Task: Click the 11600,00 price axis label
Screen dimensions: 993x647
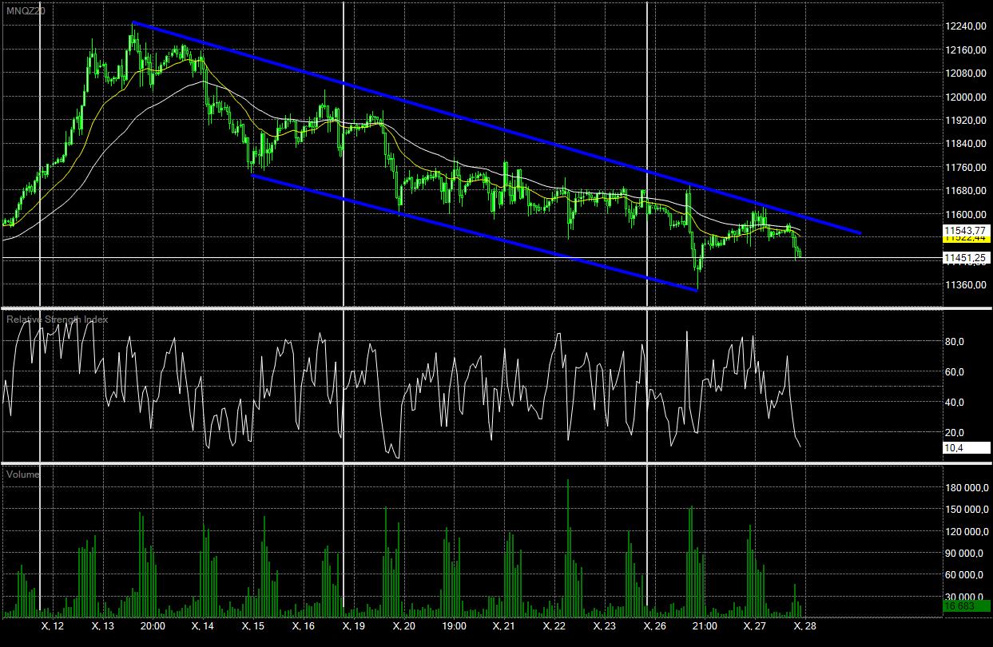Action: coord(964,215)
